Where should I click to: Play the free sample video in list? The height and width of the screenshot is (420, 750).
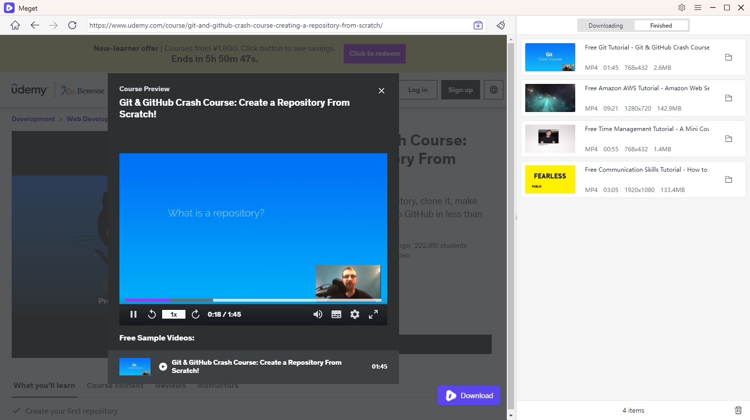(x=163, y=367)
